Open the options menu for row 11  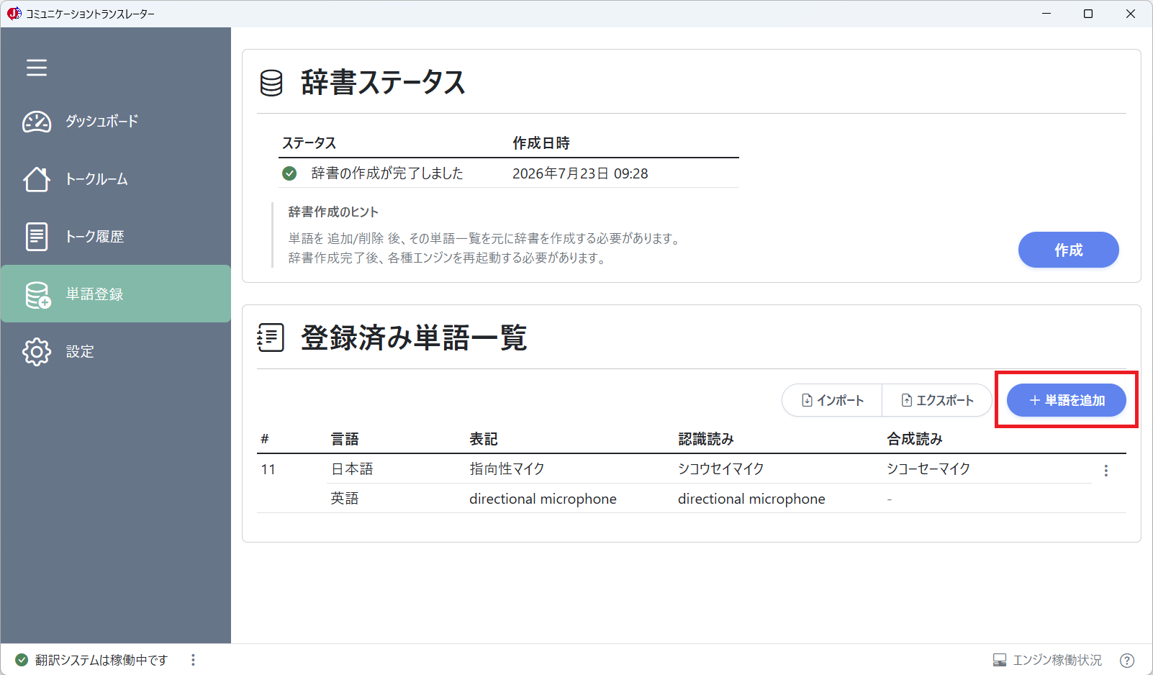click(x=1106, y=471)
